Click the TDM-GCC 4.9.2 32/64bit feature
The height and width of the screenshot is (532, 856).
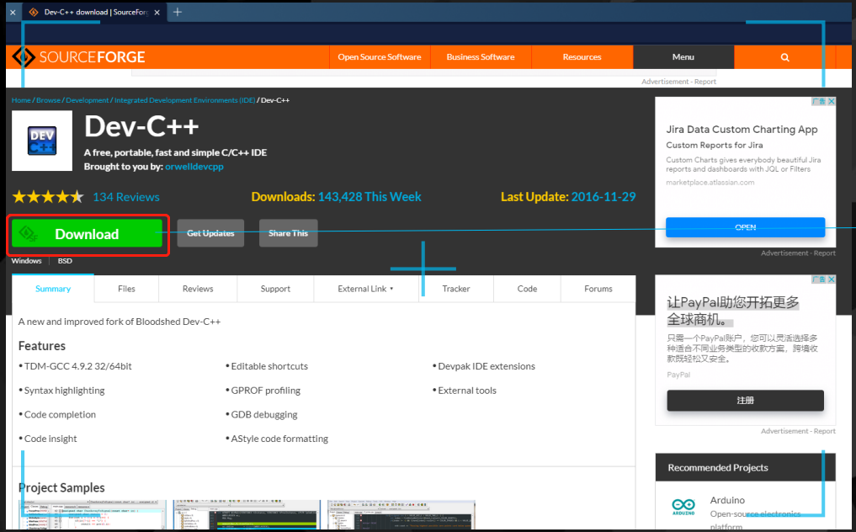tap(77, 366)
